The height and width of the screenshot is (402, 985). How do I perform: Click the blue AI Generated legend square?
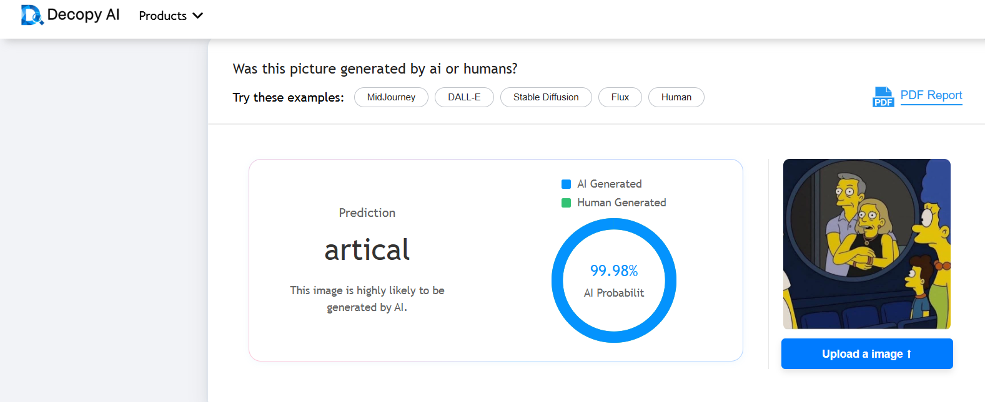pyautogui.click(x=566, y=184)
